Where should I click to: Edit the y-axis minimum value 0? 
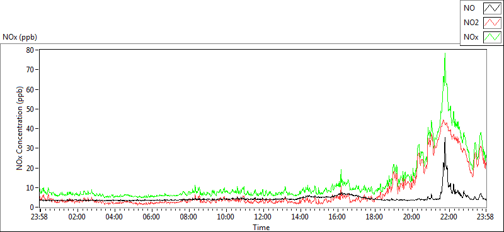pyautogui.click(x=33, y=207)
